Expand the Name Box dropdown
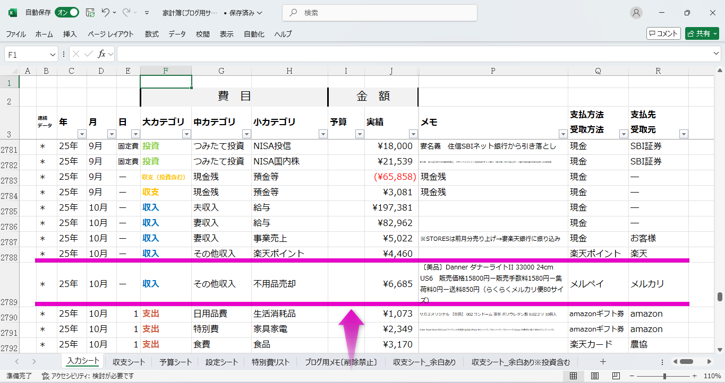 click(x=53, y=54)
